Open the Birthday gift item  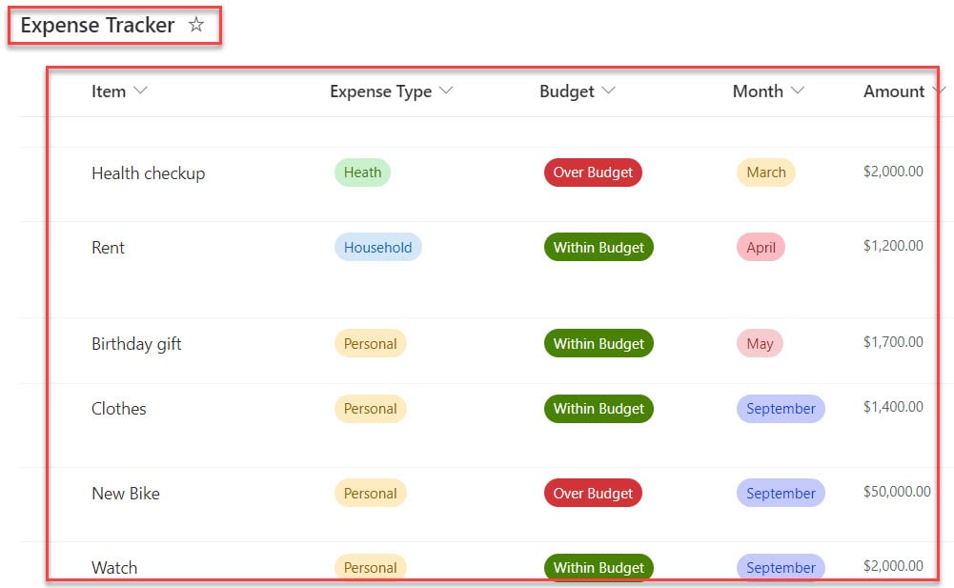tap(136, 344)
